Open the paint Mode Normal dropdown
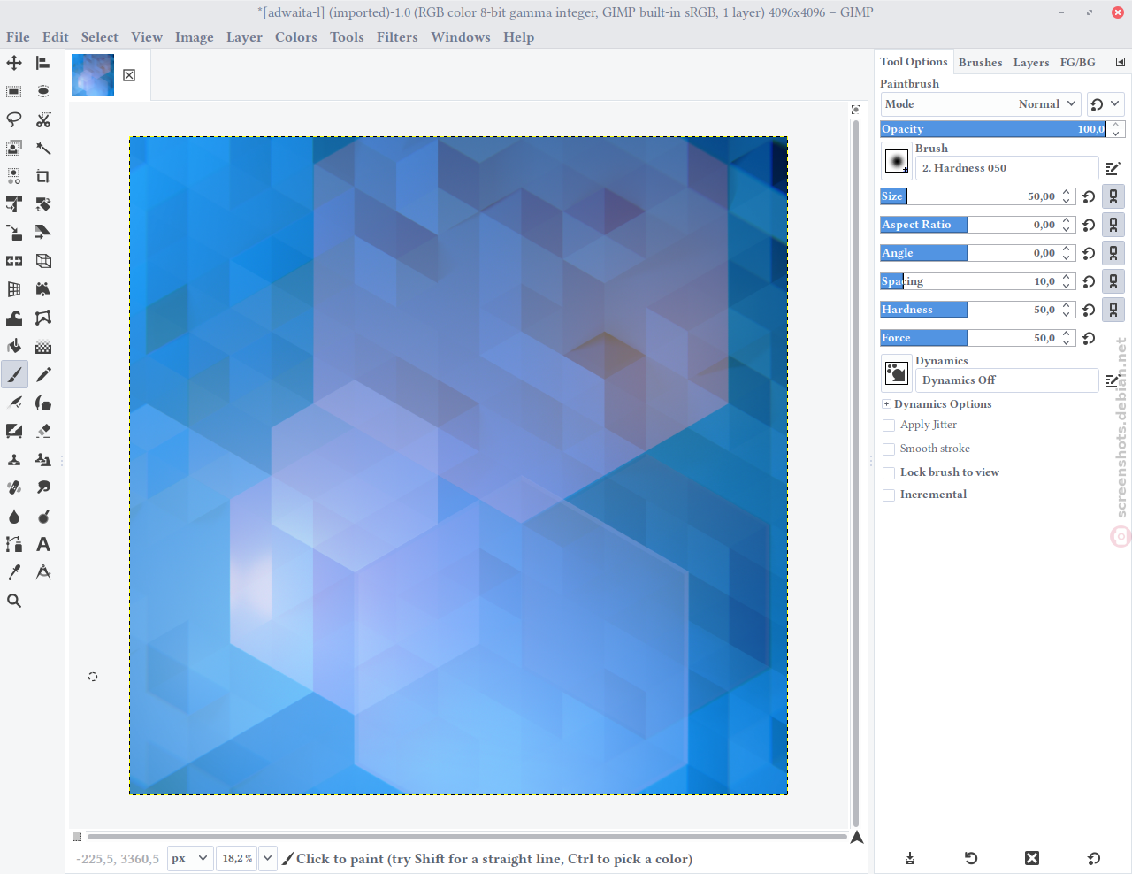The height and width of the screenshot is (874, 1132). click(981, 104)
